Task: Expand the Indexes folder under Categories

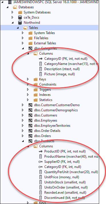Action: (x=28, y=95)
